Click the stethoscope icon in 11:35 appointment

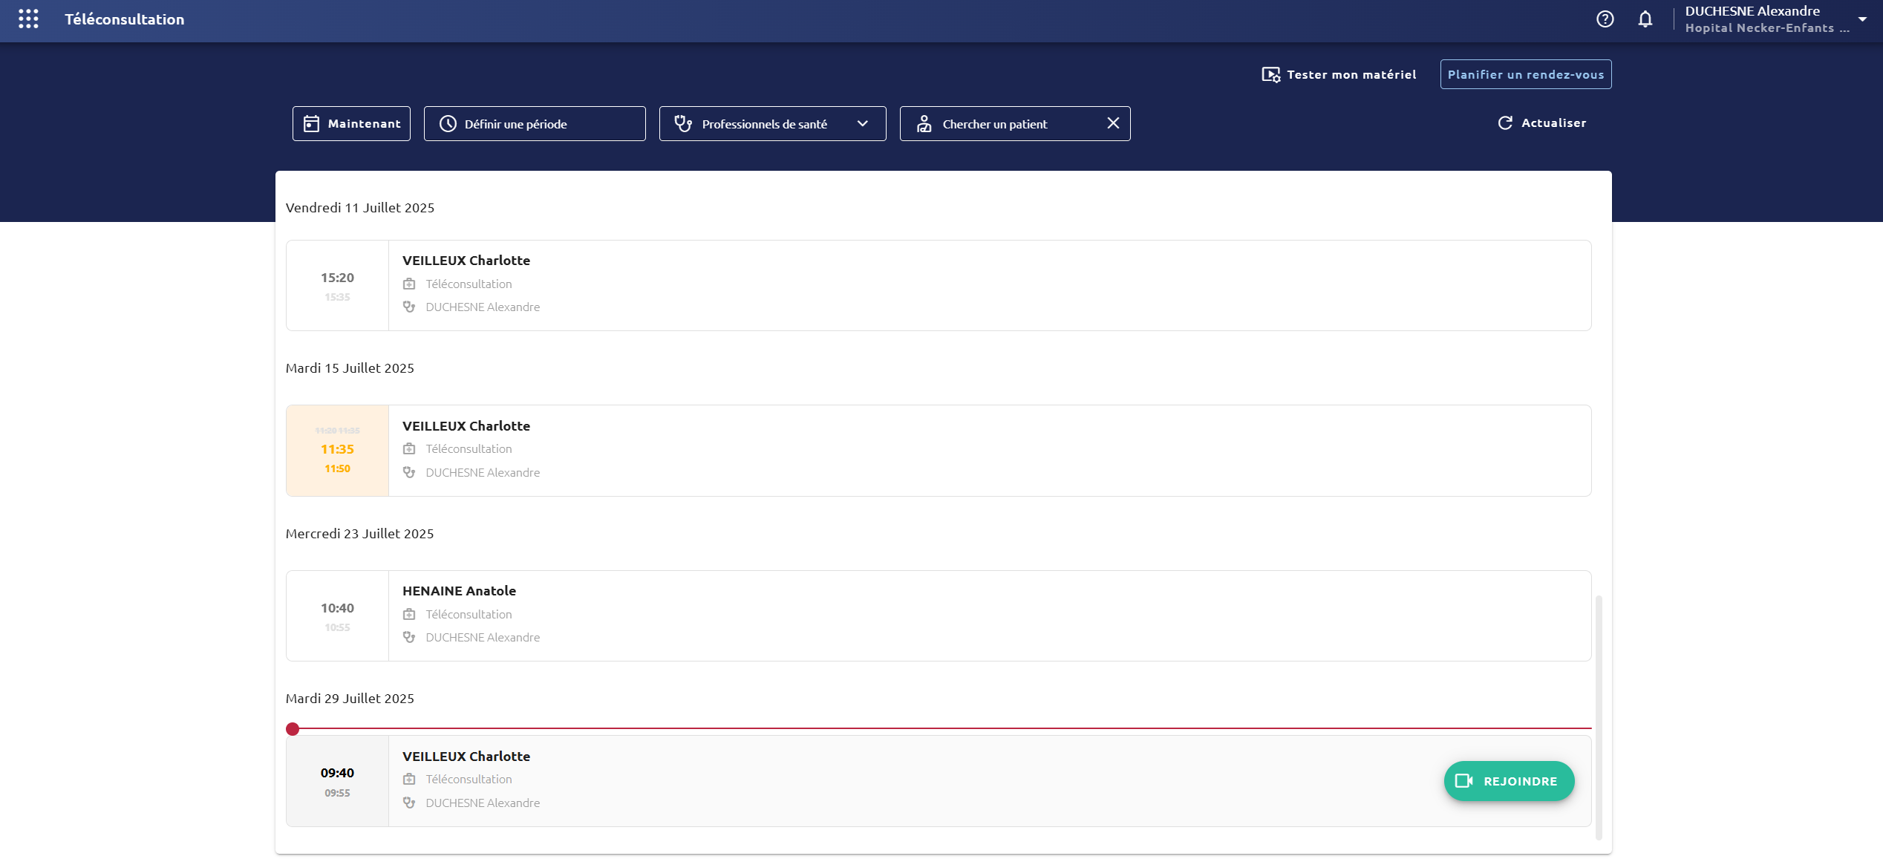click(409, 472)
